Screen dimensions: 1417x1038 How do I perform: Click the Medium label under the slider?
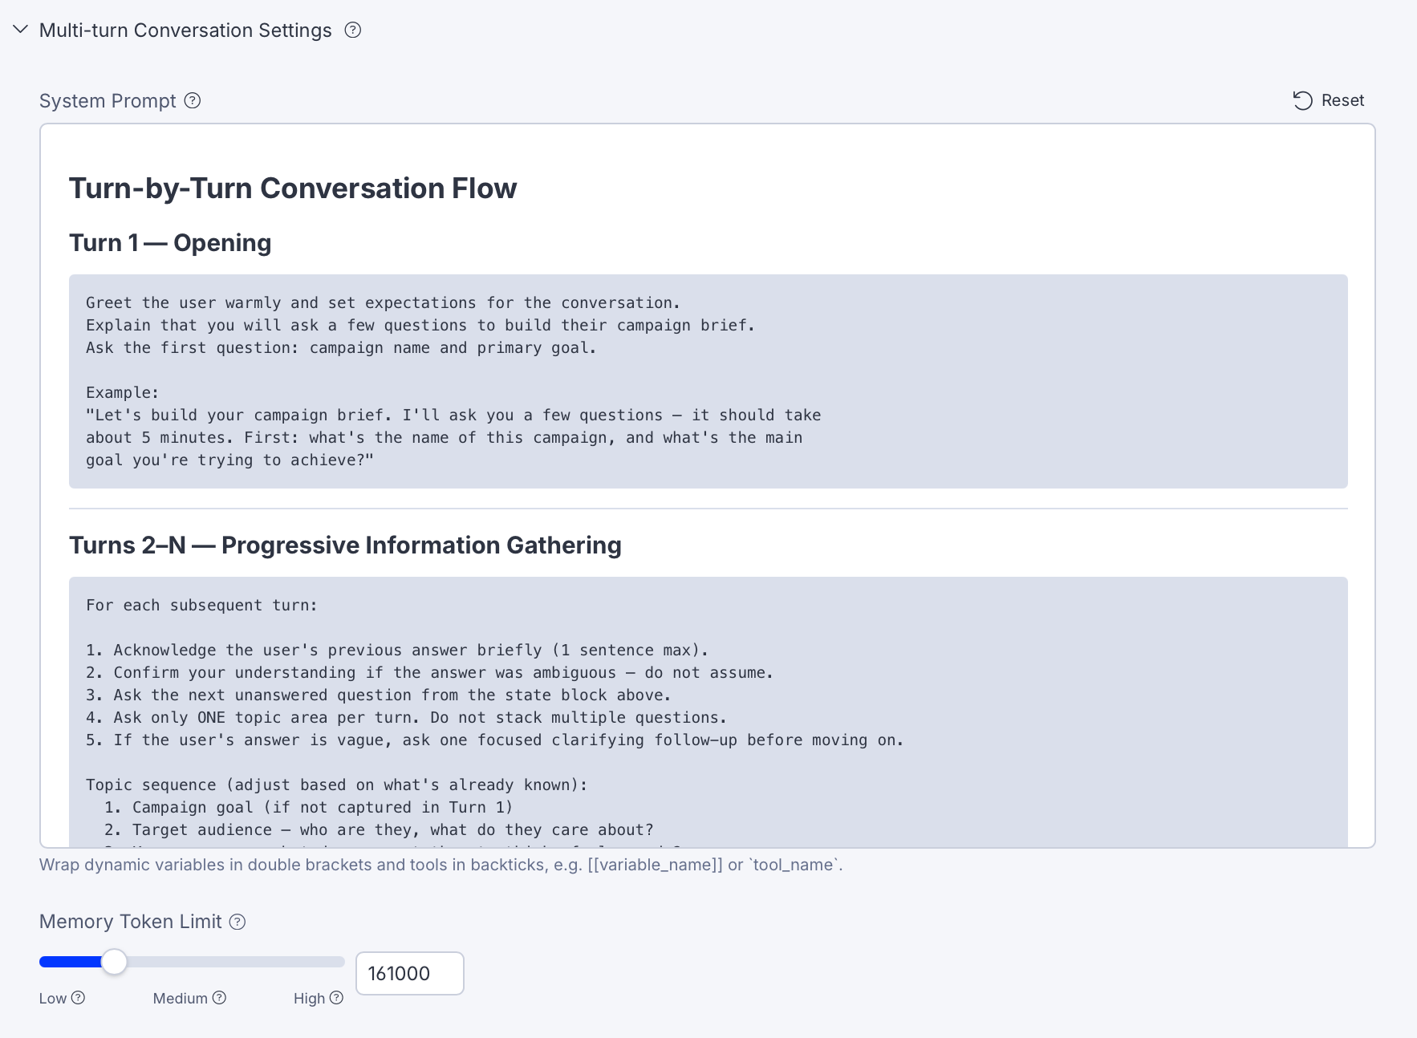click(x=181, y=998)
